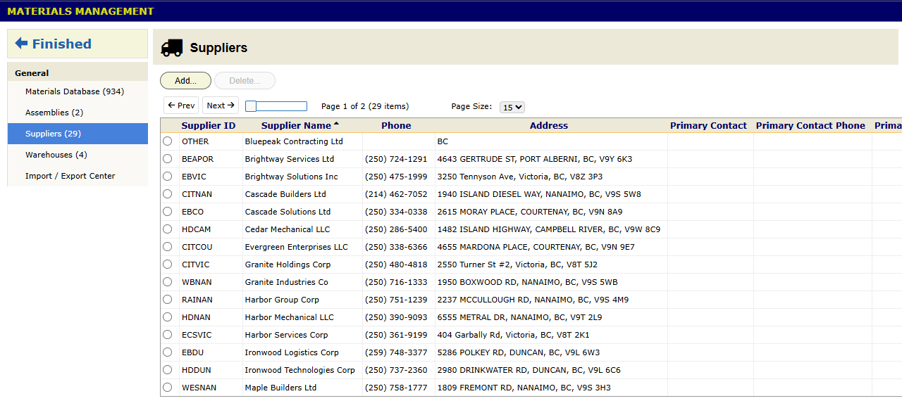The image size is (902, 408).
Task: Select the radio button for ECSVIC
Action: pos(167,335)
